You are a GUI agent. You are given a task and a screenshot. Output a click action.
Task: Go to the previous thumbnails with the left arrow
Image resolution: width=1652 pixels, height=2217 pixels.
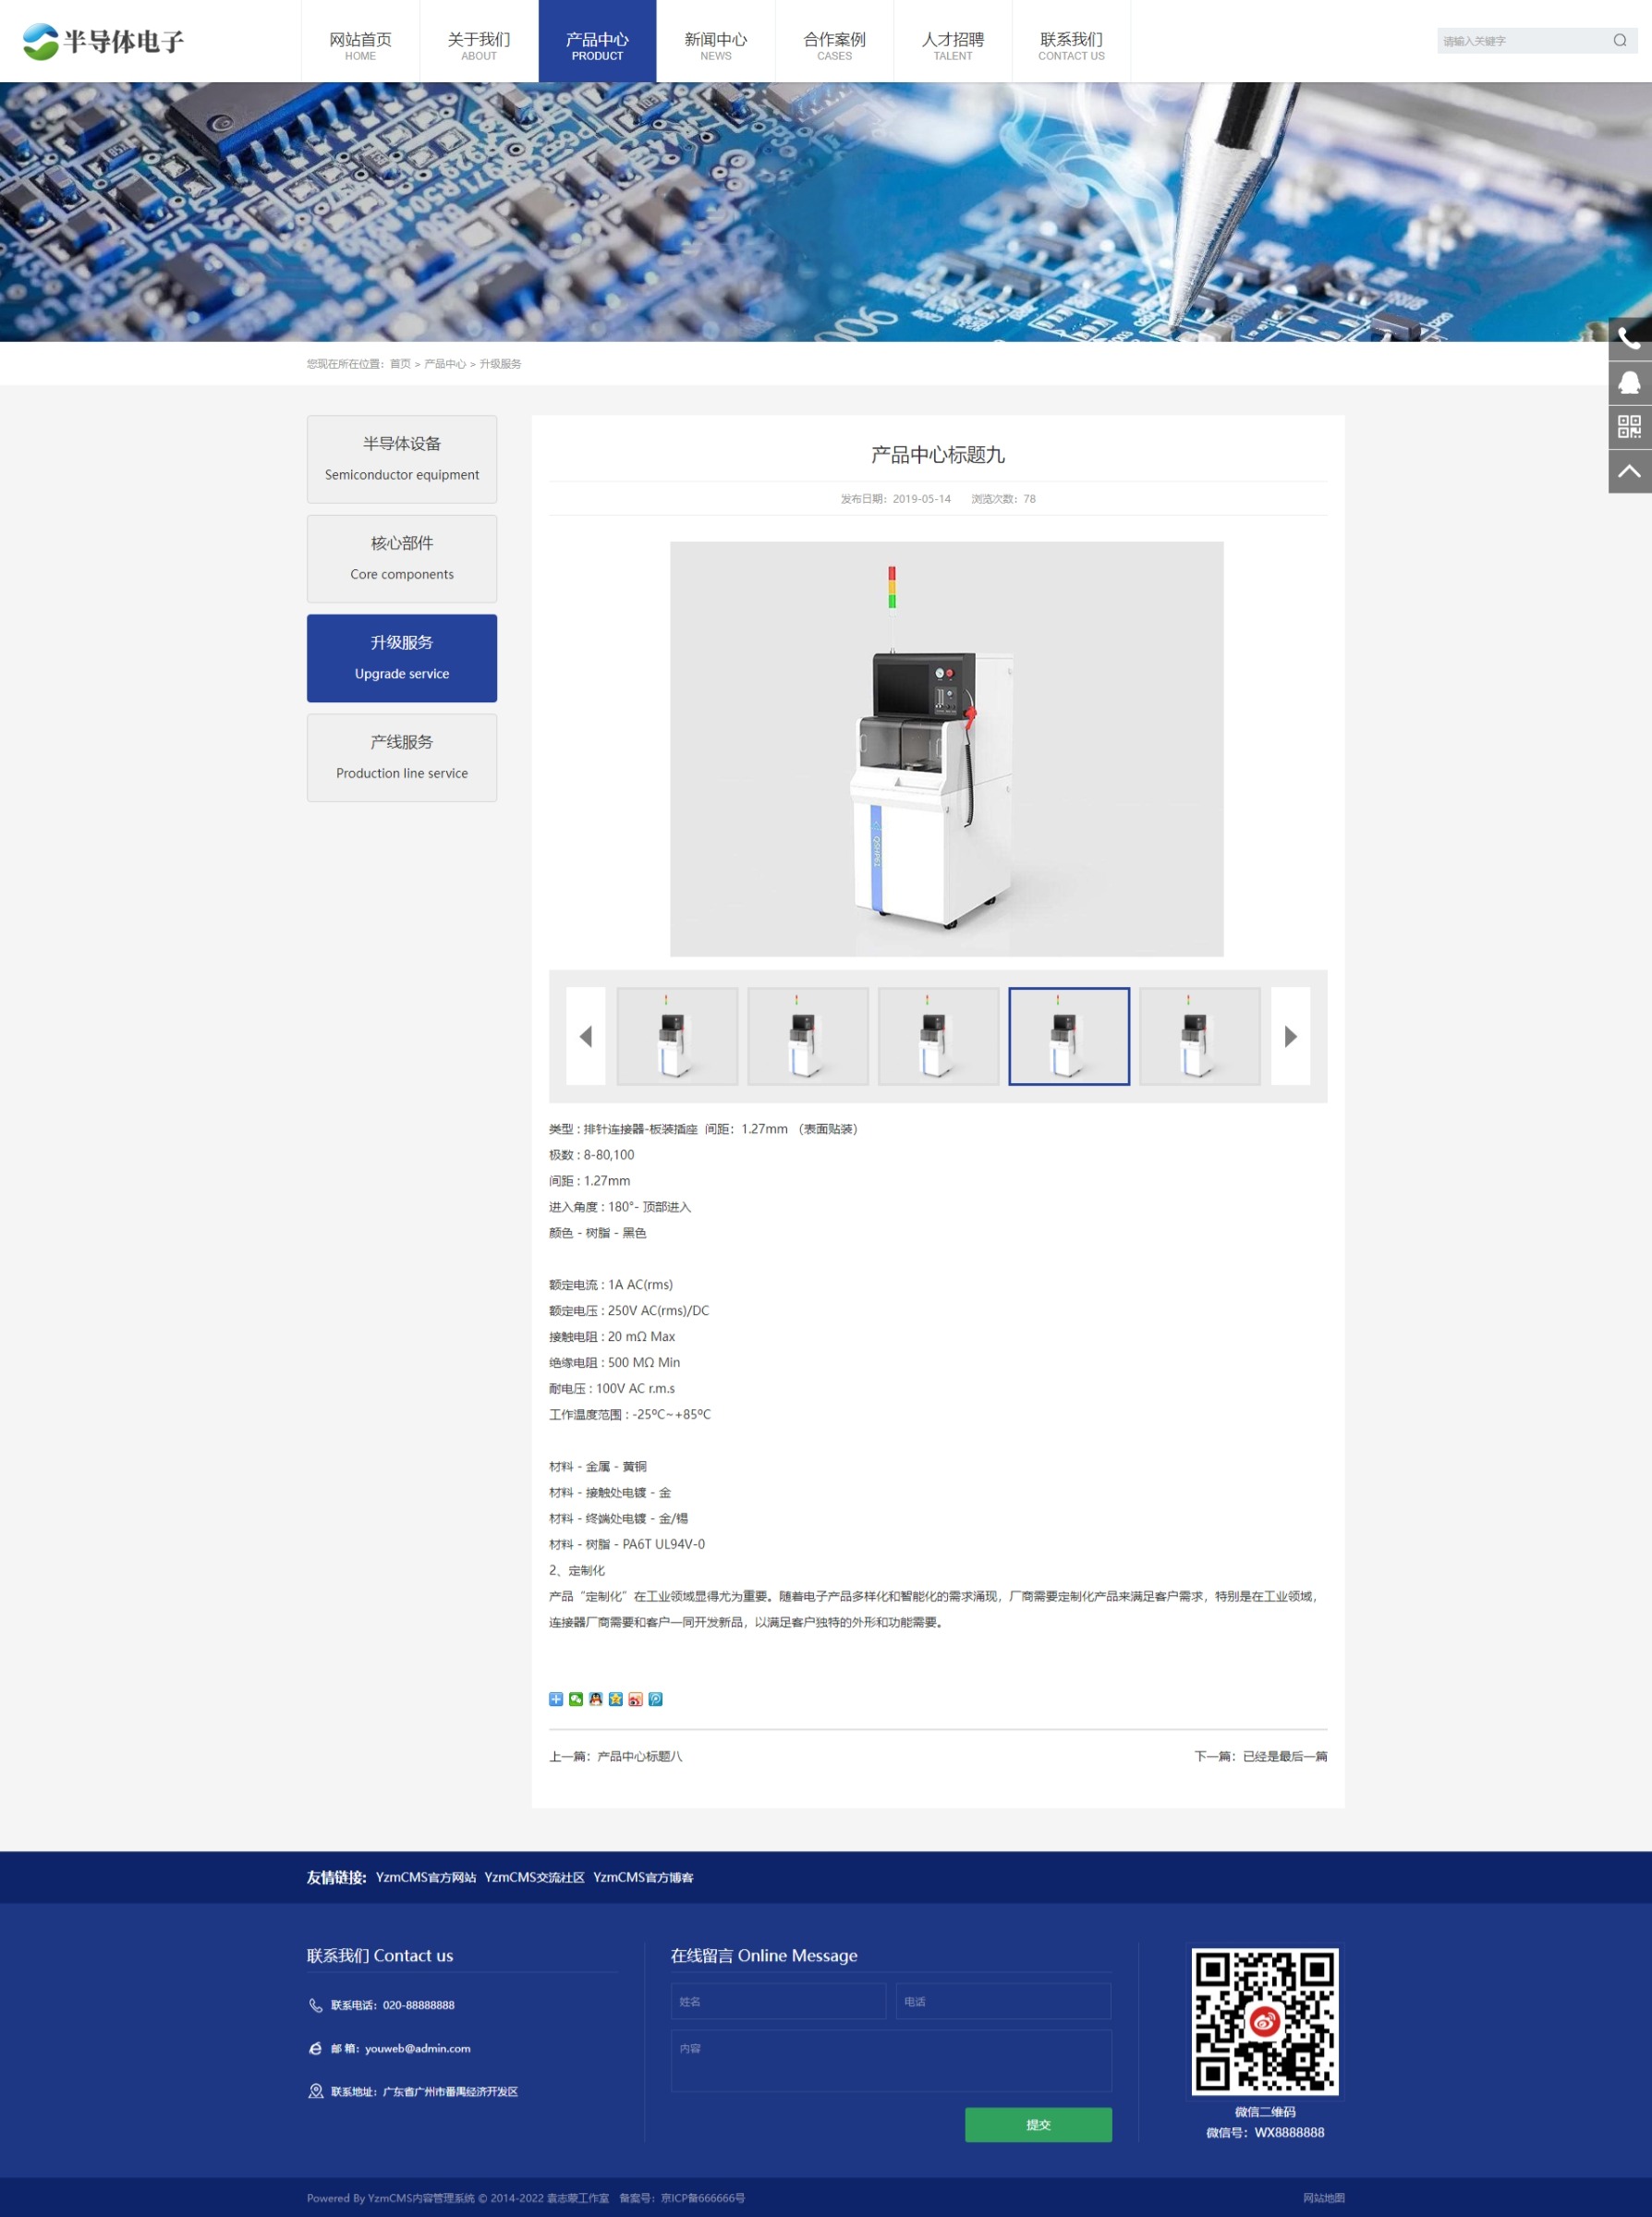click(586, 1036)
